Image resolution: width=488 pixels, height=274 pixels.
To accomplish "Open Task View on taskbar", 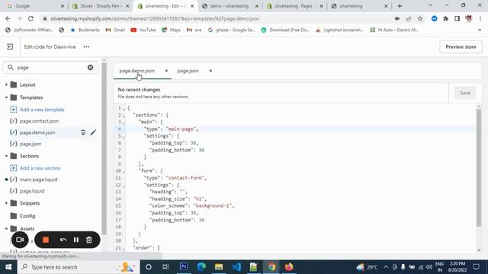I will (x=165, y=267).
